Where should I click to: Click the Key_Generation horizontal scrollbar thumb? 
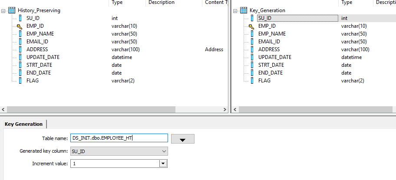pyautogui.click(x=316, y=109)
